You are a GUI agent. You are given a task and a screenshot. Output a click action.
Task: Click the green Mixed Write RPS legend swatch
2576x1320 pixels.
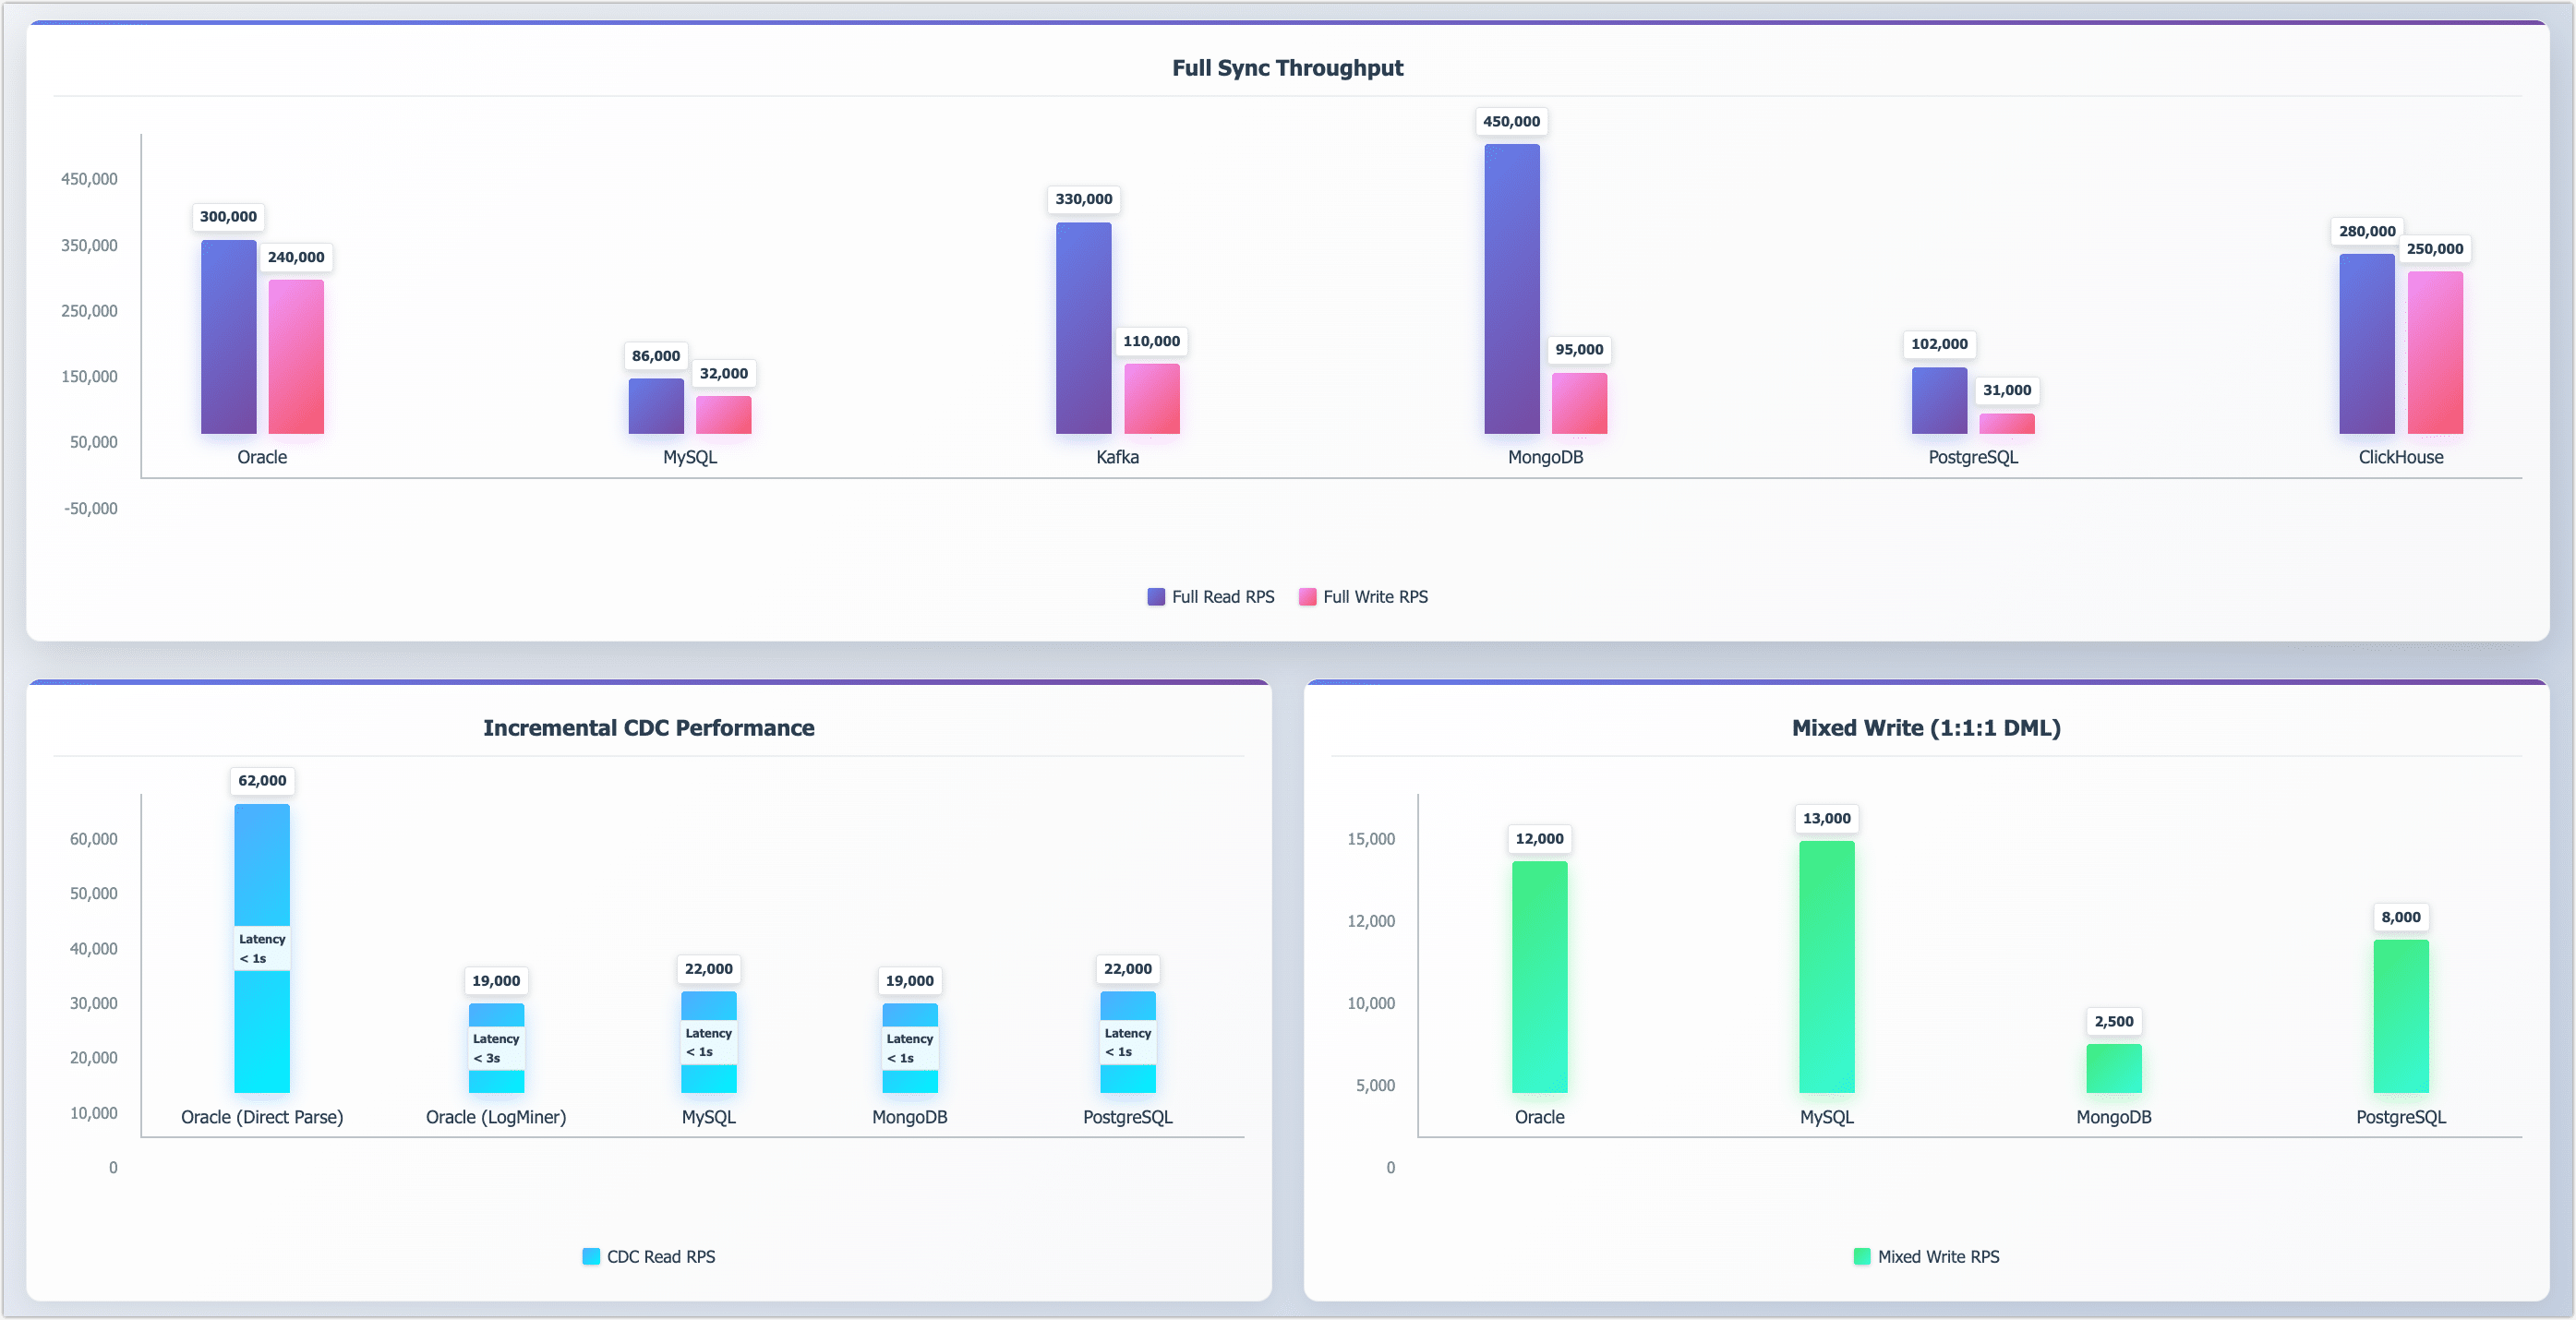[1861, 1256]
